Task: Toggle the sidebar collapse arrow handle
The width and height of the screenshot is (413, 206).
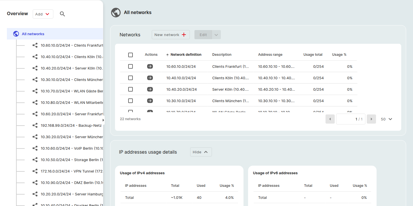Action: coord(103,120)
